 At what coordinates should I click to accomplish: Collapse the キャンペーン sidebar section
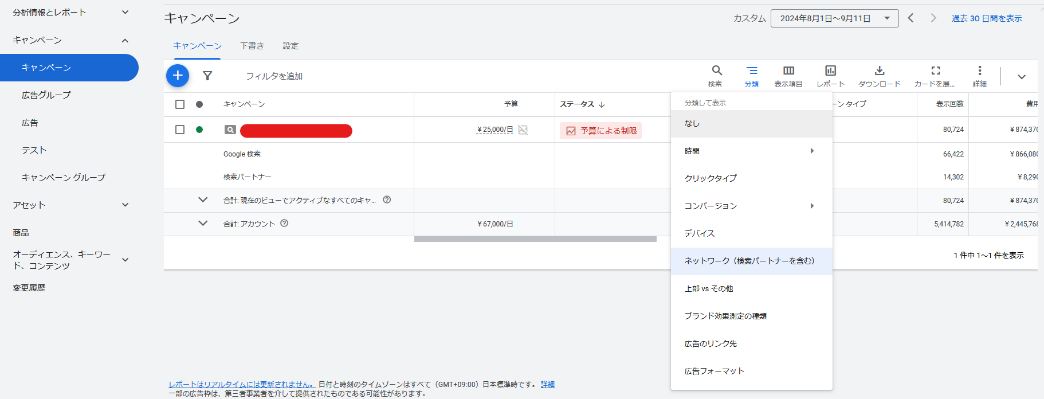coord(125,40)
